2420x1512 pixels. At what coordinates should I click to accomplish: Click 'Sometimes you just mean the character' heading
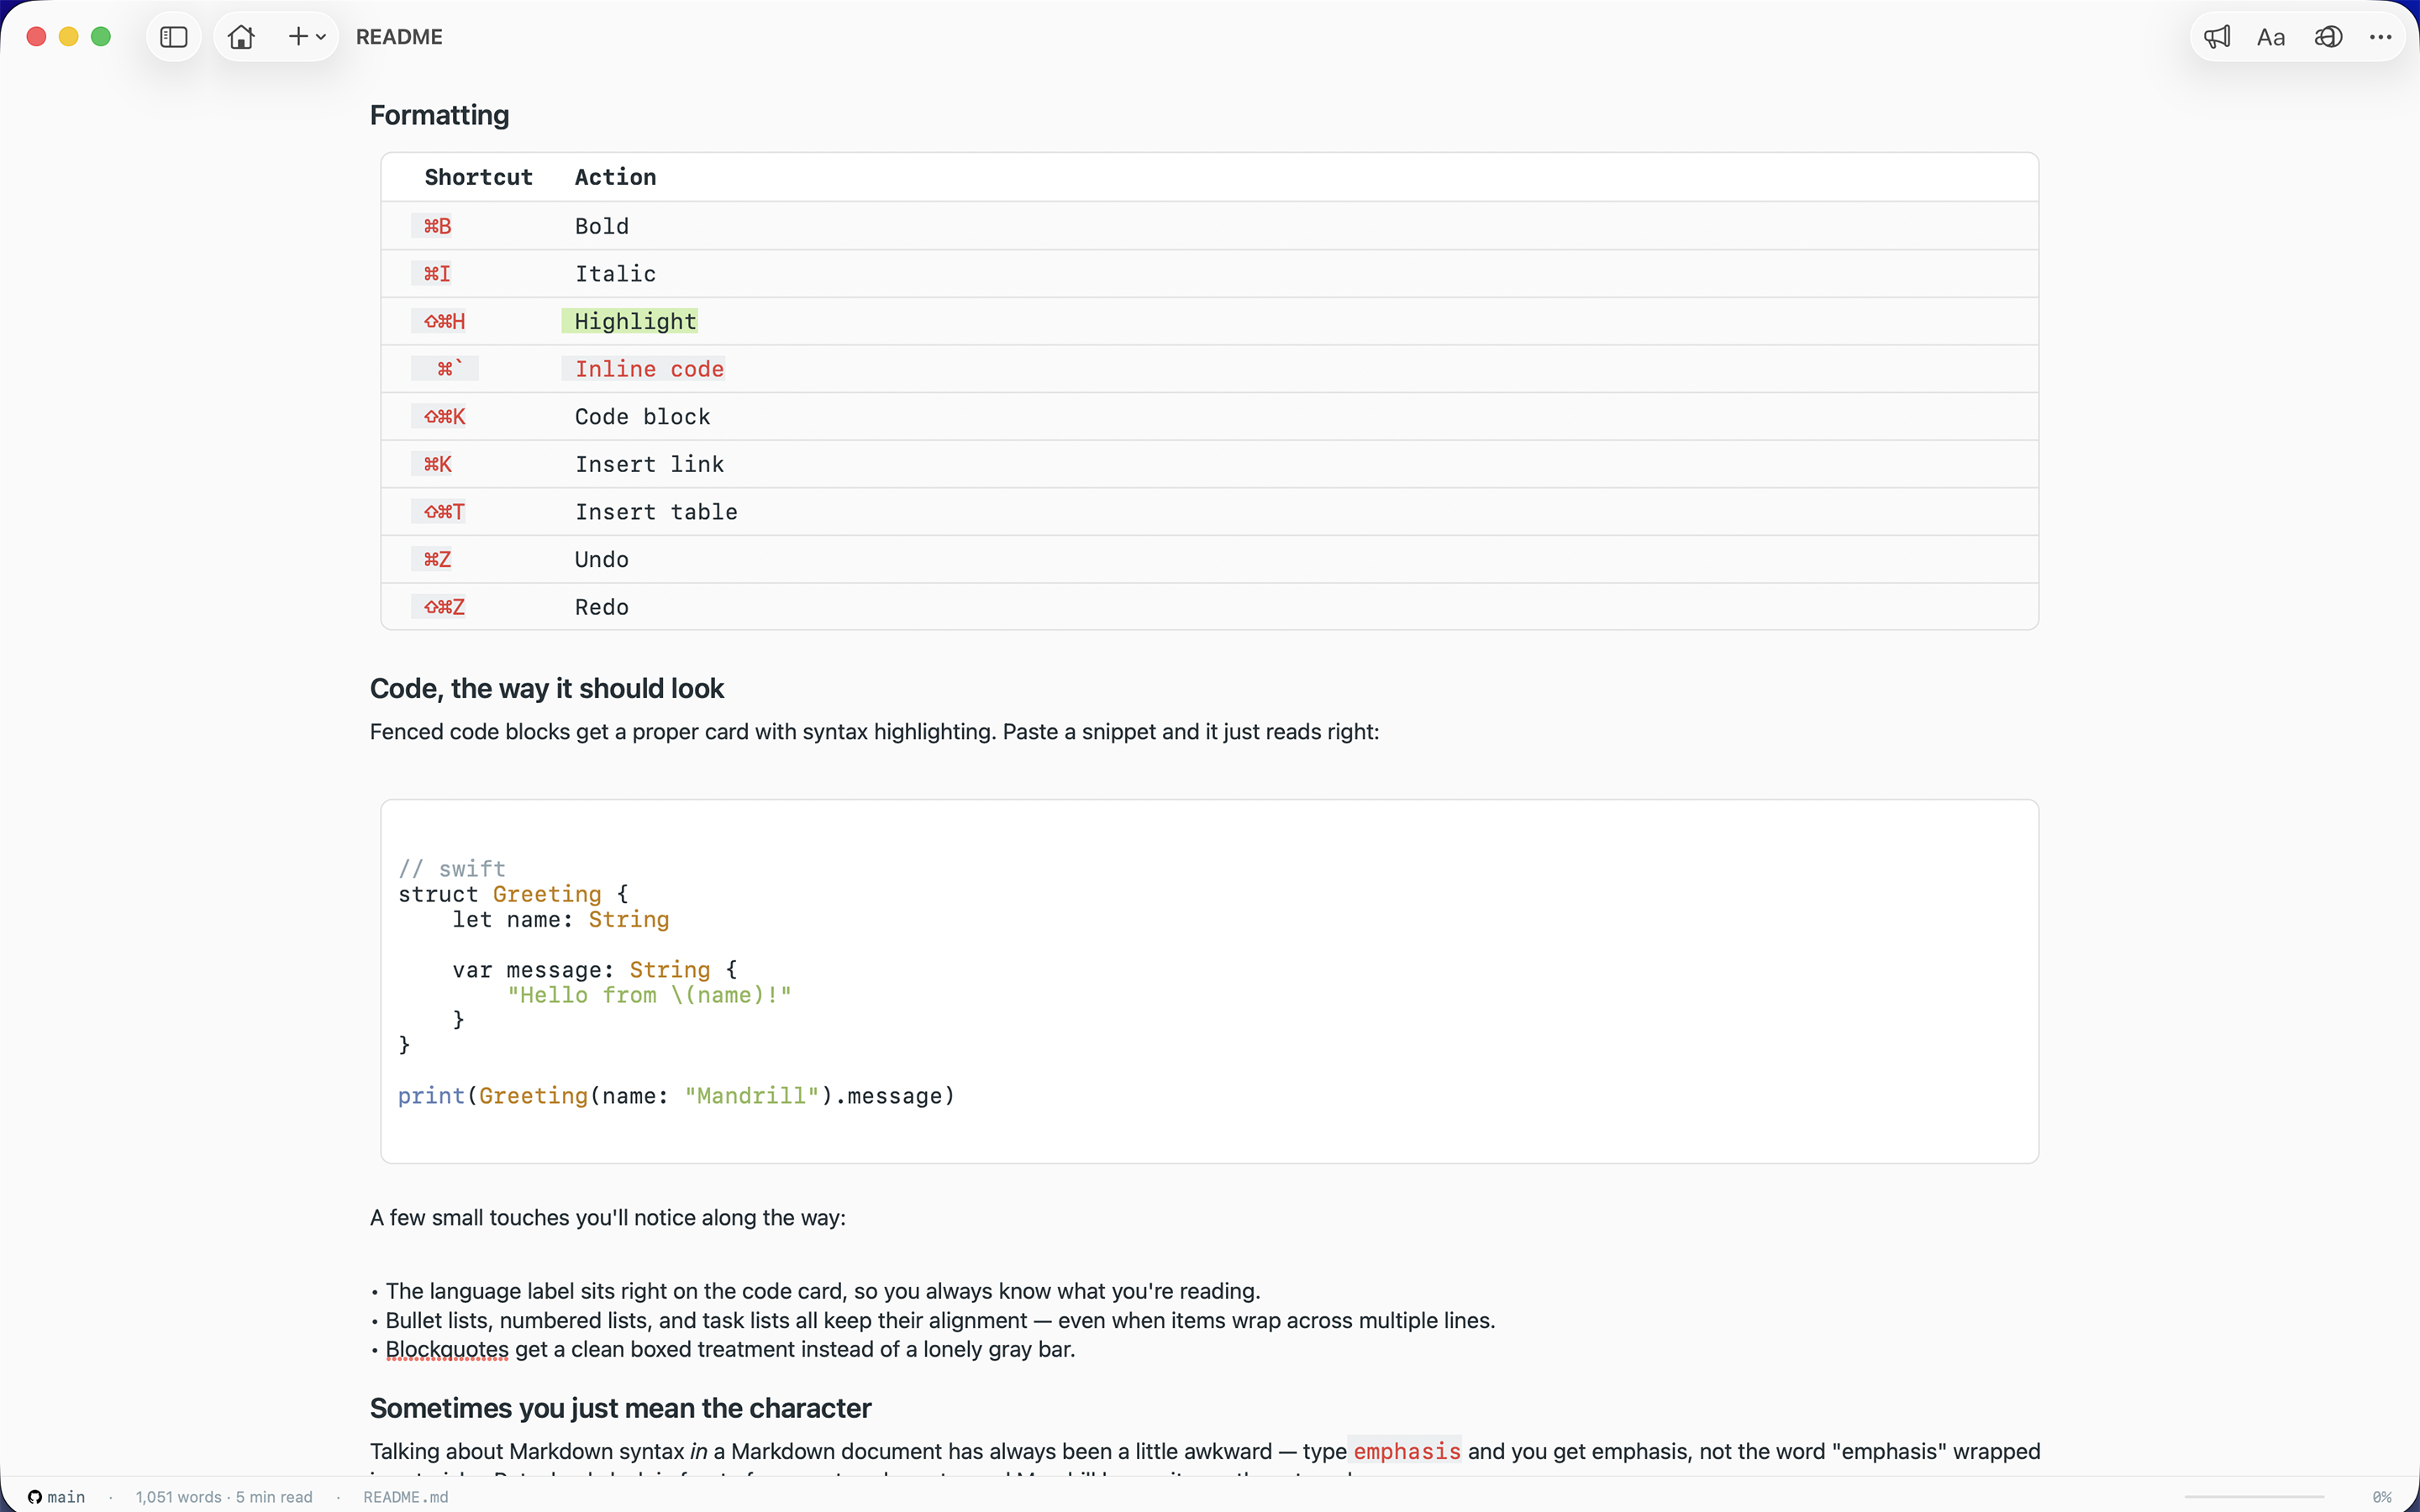(x=620, y=1408)
